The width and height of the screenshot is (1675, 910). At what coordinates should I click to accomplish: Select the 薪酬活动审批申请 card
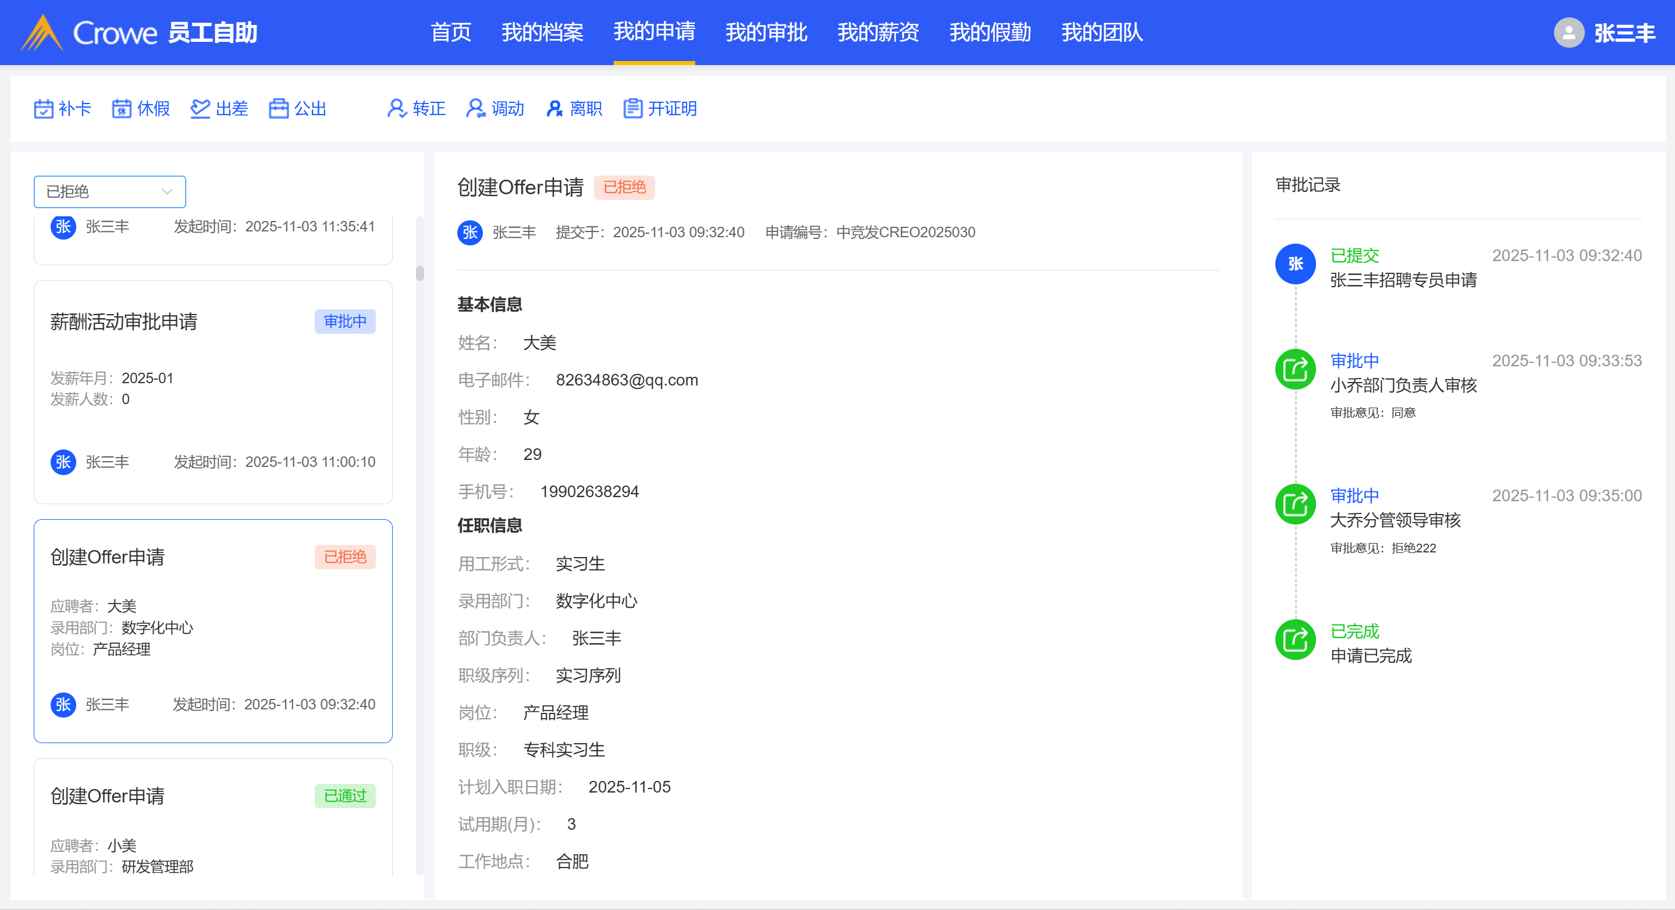[212, 392]
